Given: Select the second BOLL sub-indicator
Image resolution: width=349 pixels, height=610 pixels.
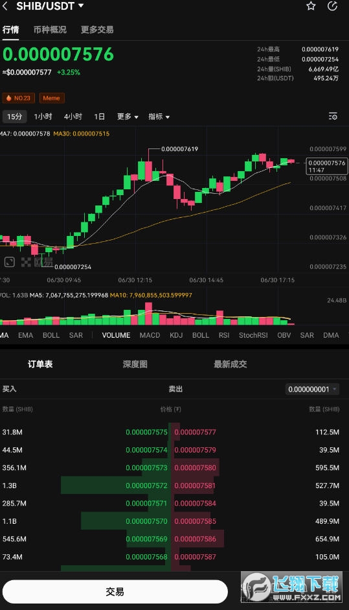Looking at the screenshot, I should [201, 335].
